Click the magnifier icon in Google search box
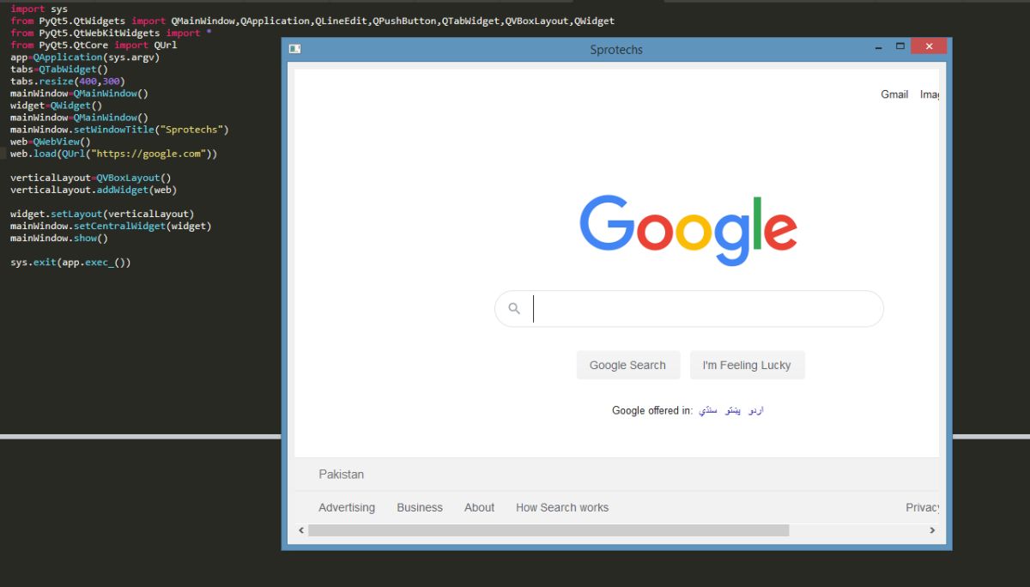 click(x=514, y=309)
